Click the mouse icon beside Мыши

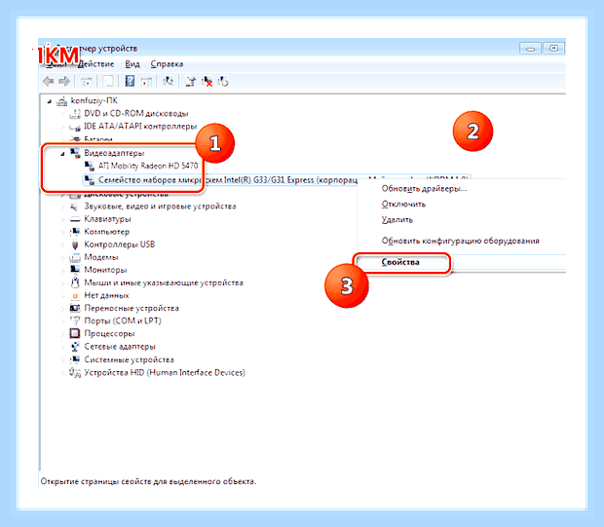pyautogui.click(x=75, y=282)
